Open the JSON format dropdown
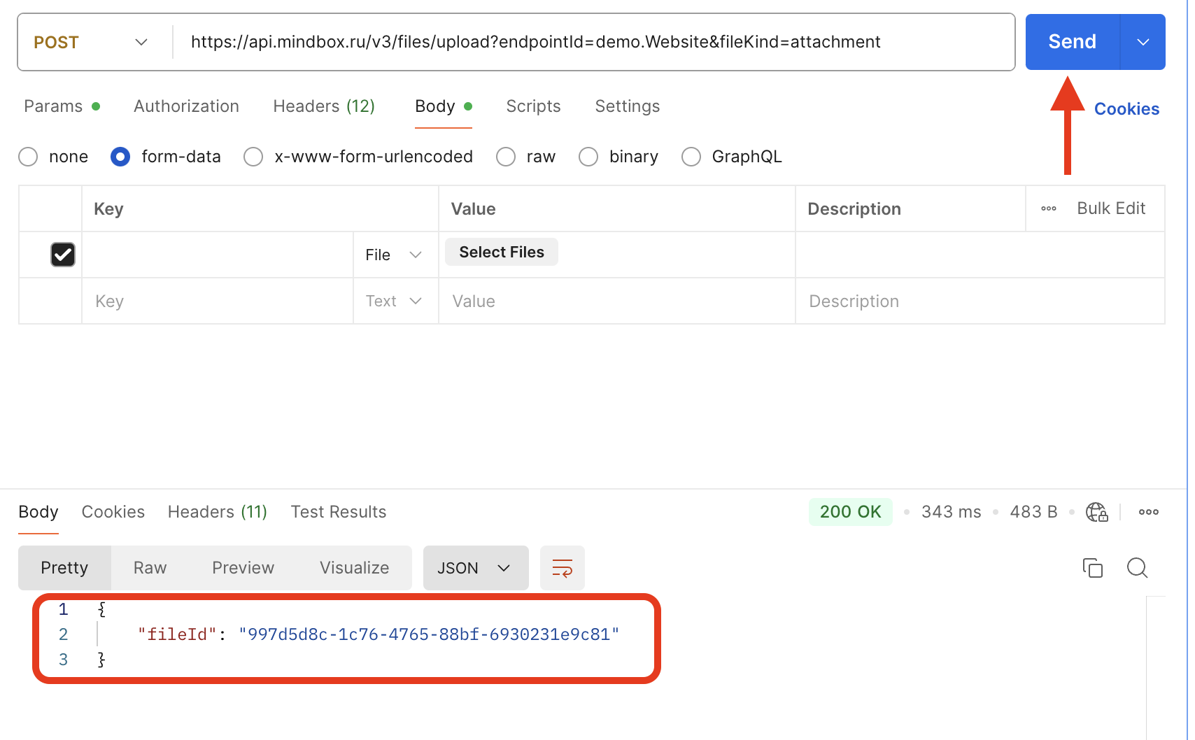Screen dimensions: 1195x740 click(476, 568)
